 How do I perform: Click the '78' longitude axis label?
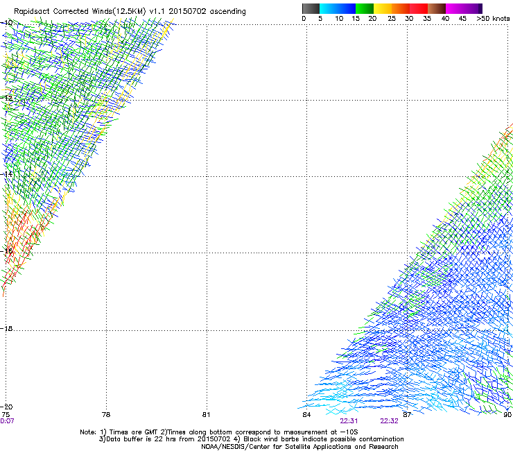point(106,414)
